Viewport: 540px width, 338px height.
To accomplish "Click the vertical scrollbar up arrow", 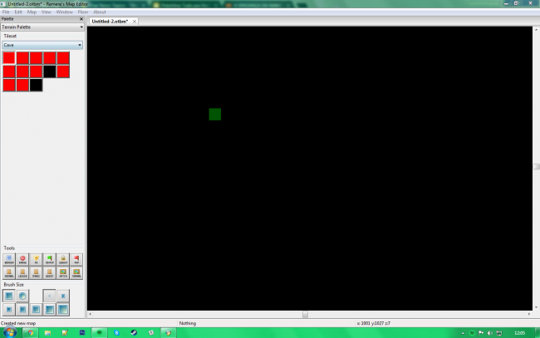I will coord(536,30).
